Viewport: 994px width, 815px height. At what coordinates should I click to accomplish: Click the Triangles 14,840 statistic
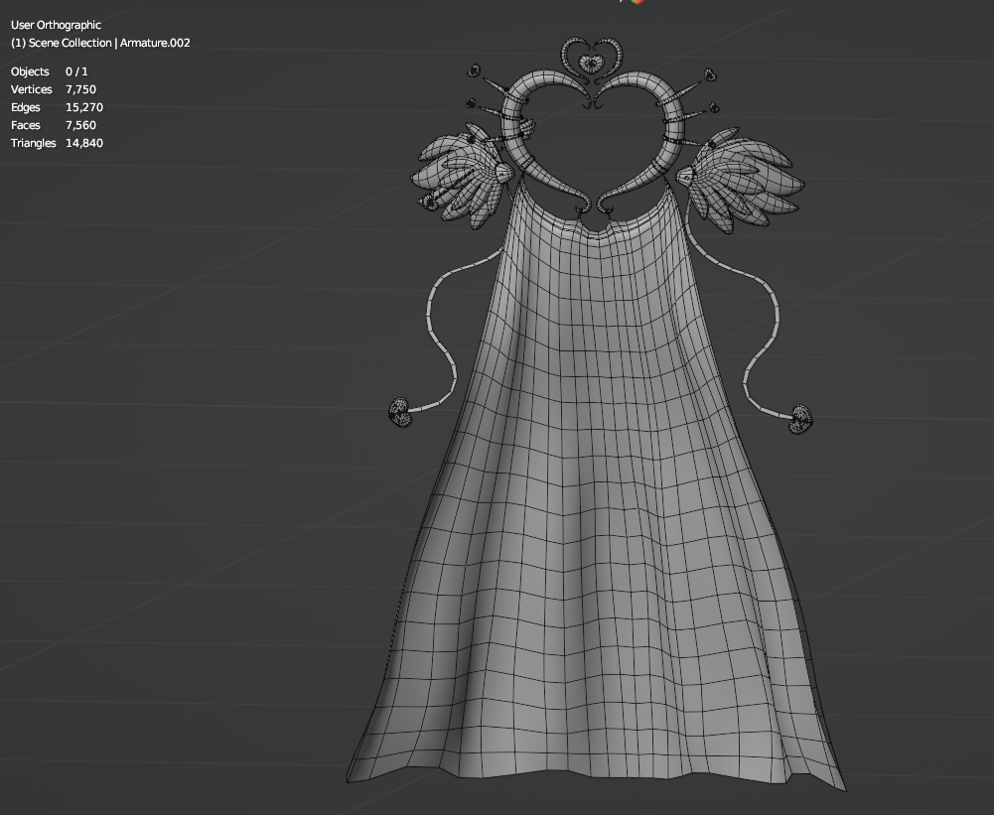coord(57,143)
